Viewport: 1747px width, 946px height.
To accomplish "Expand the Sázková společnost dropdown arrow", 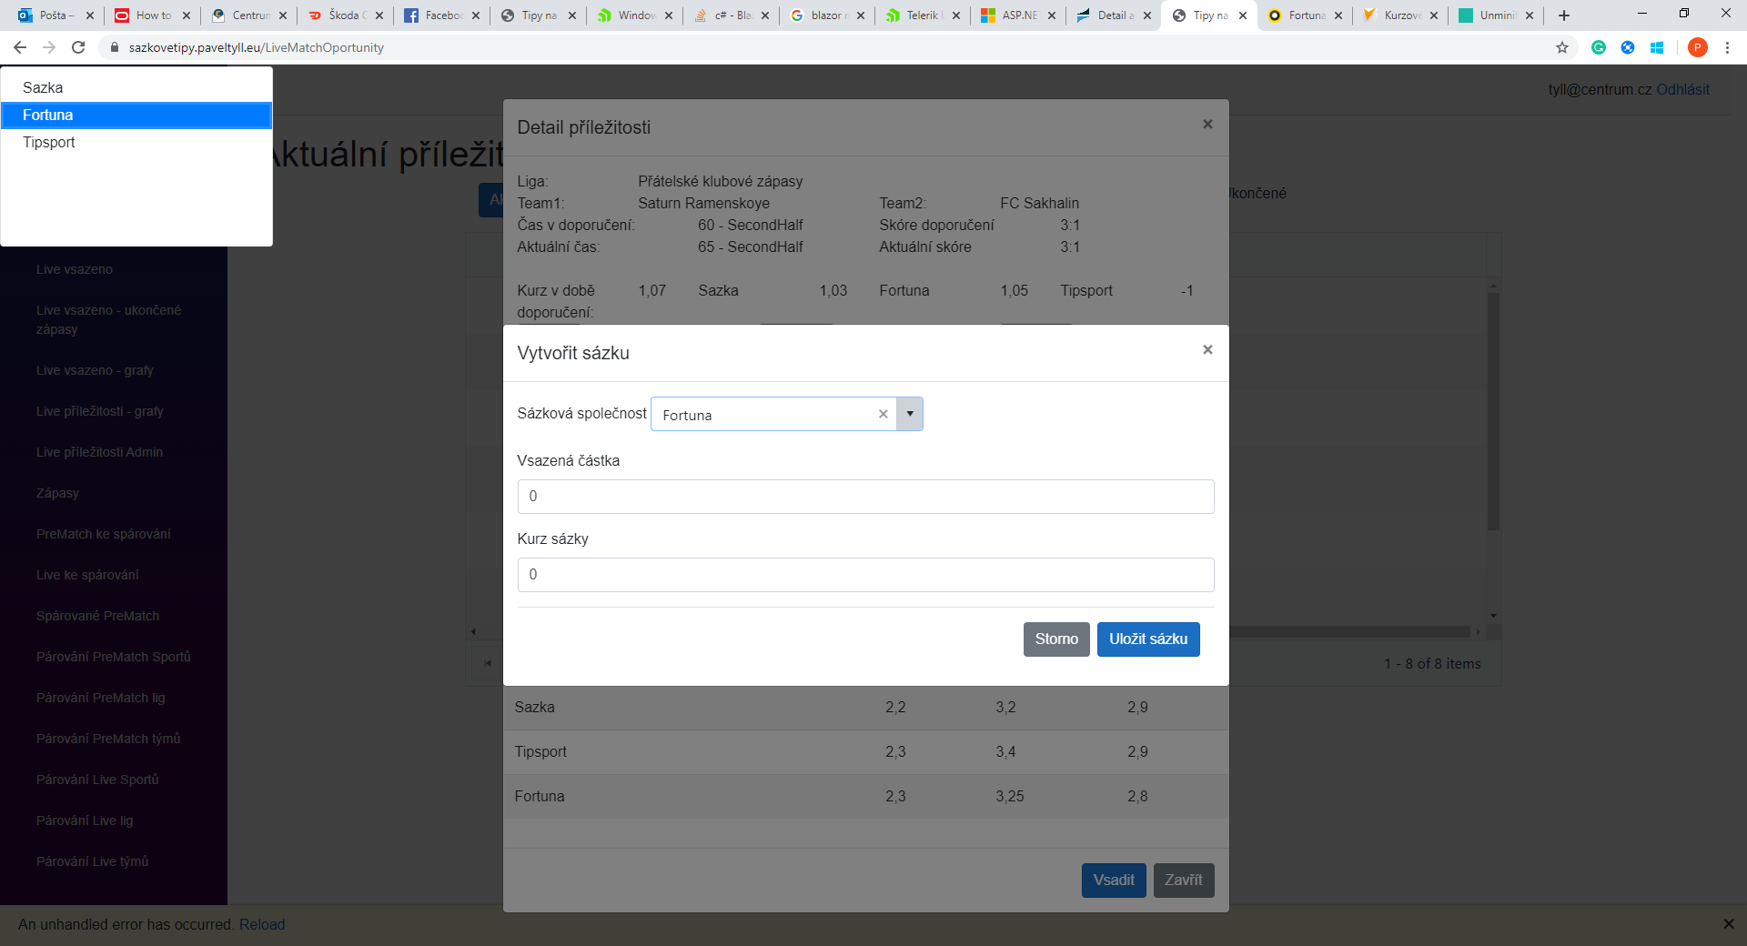I will click(x=910, y=414).
